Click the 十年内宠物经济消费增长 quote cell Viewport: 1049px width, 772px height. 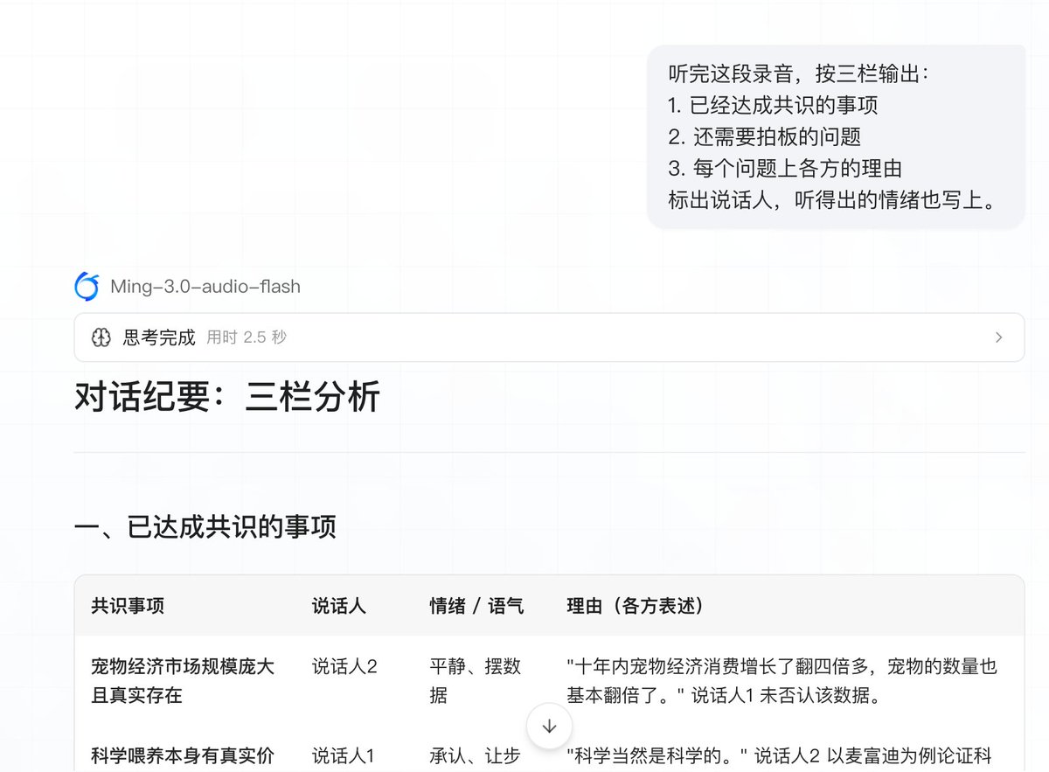click(782, 681)
